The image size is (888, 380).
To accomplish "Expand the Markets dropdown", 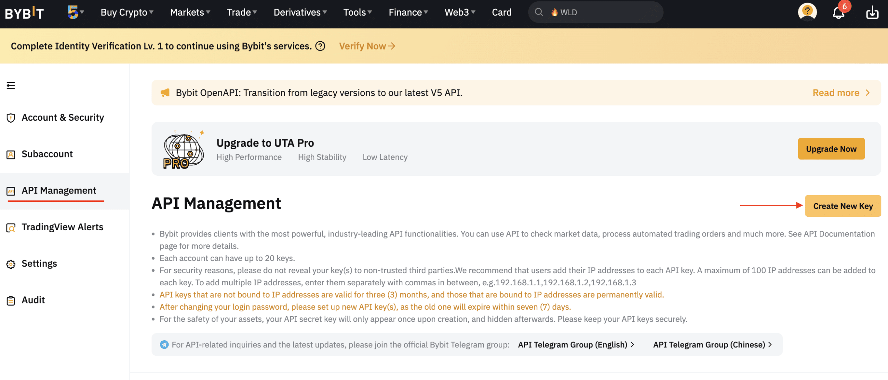I will [190, 12].
